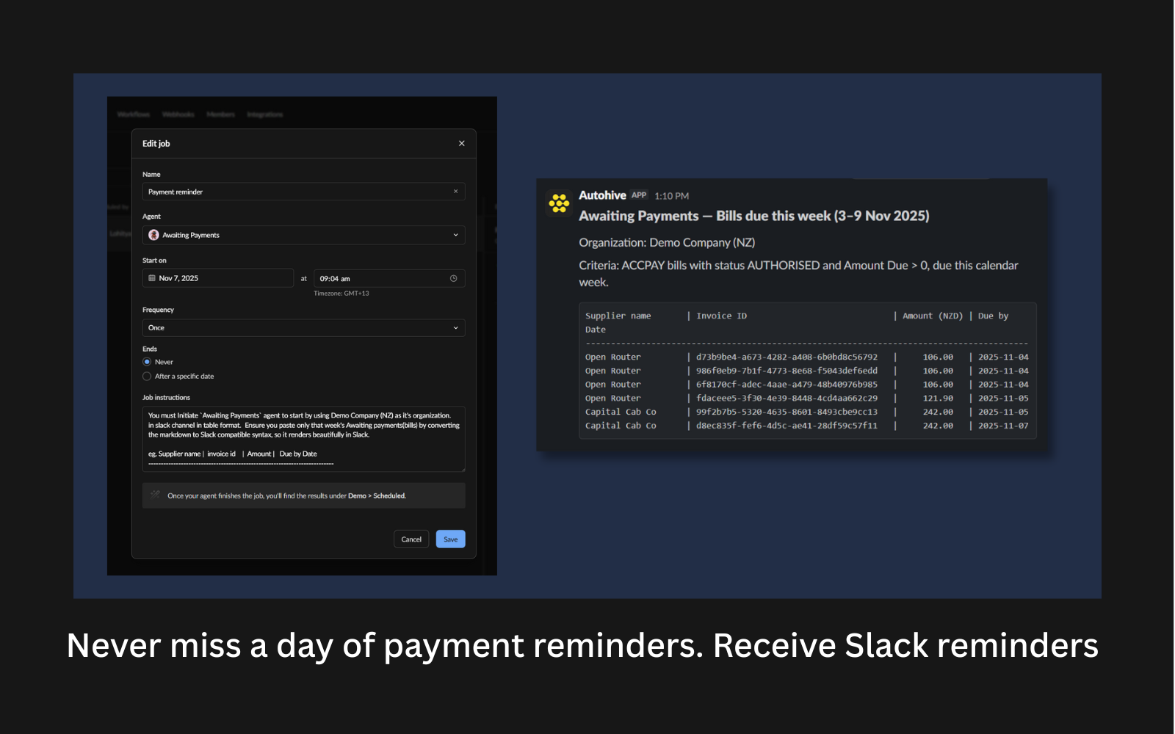Click inside the Job instructions text area
Screen dimensions: 1175x734
[303, 439]
